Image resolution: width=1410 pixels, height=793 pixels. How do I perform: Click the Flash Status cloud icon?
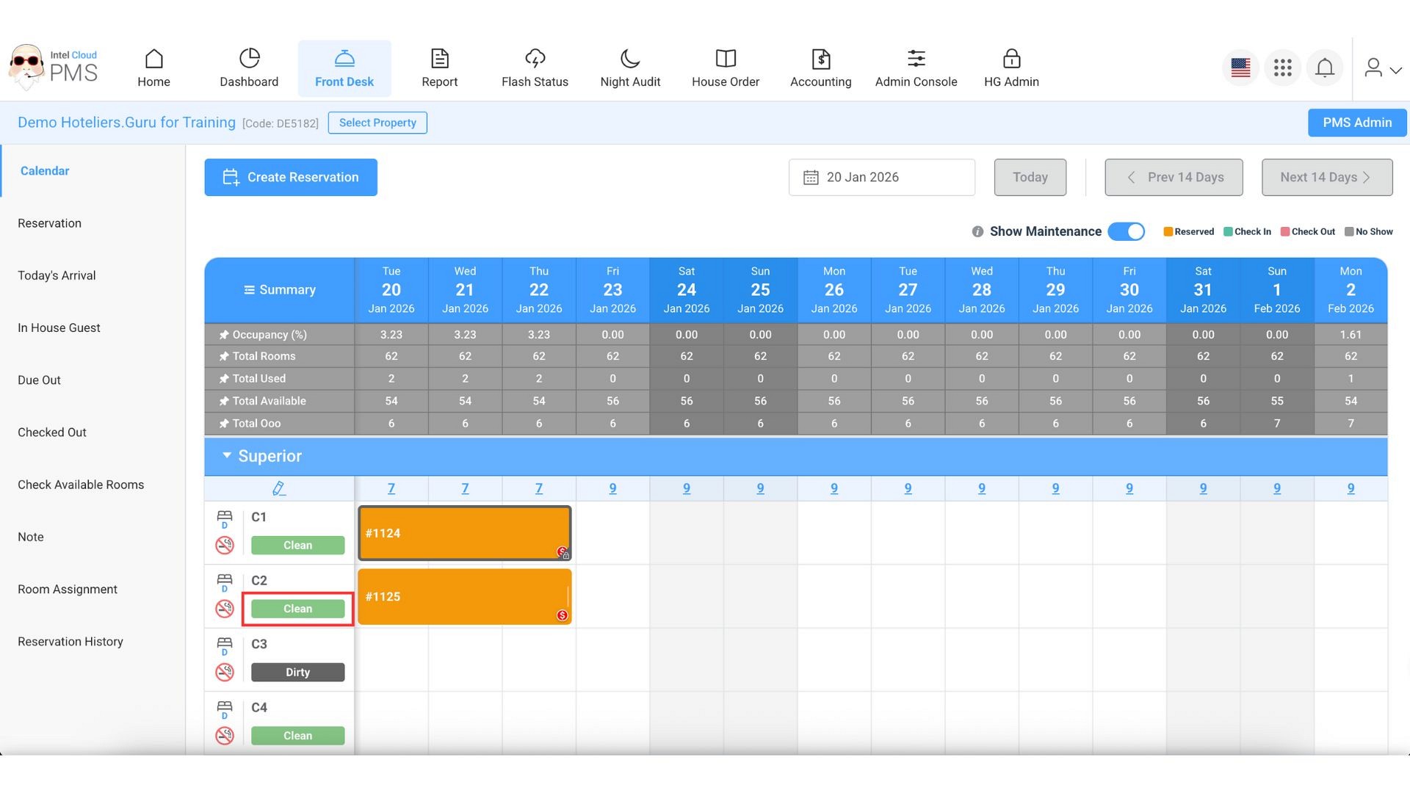[x=535, y=59]
